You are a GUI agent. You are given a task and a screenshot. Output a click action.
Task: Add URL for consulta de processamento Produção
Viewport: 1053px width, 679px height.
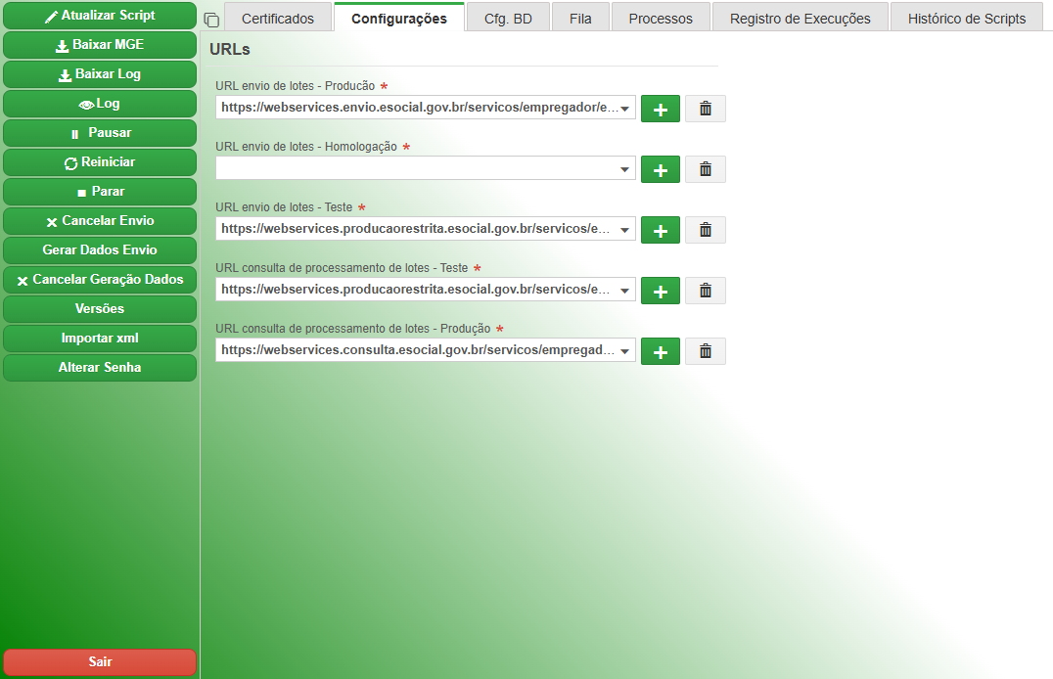[661, 351]
